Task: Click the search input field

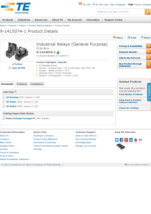Action: click(x=121, y=12)
